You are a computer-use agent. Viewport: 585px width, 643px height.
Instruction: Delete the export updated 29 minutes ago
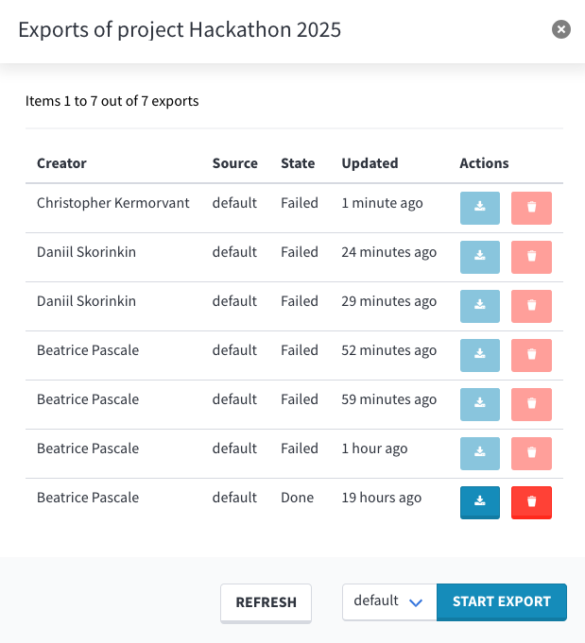point(531,306)
